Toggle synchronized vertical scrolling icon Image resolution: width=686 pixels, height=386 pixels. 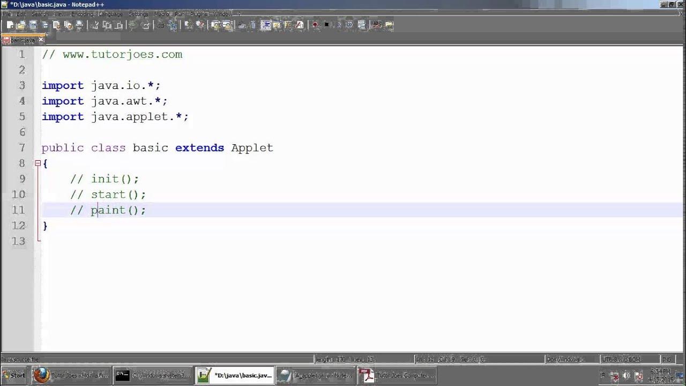tap(216, 25)
